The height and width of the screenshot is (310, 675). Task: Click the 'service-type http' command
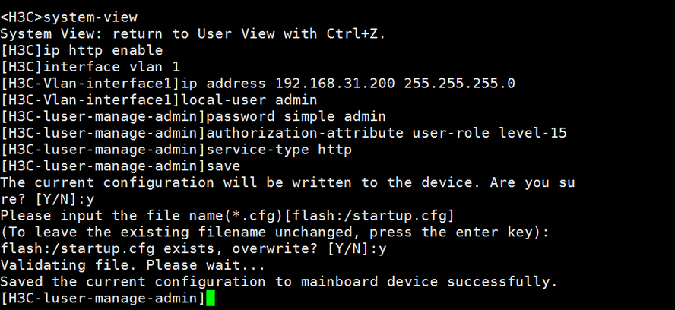(x=279, y=150)
